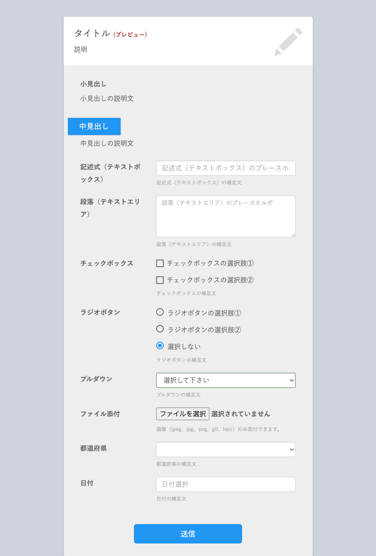Image resolution: width=376 pixels, height=556 pixels.
Task: Open the 日付選択 date picker field
Action: (x=226, y=484)
